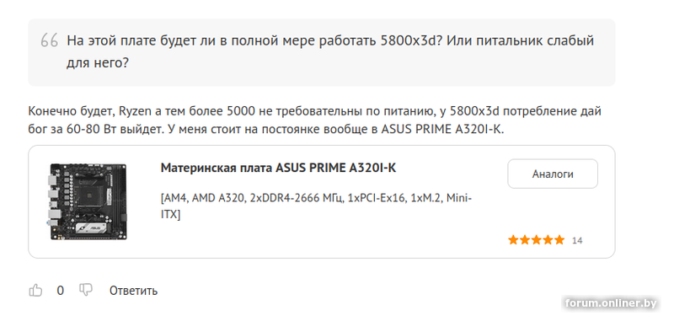This screenshot has width=674, height=321.
Task: Click the second orange rating star
Action: [x=525, y=240]
